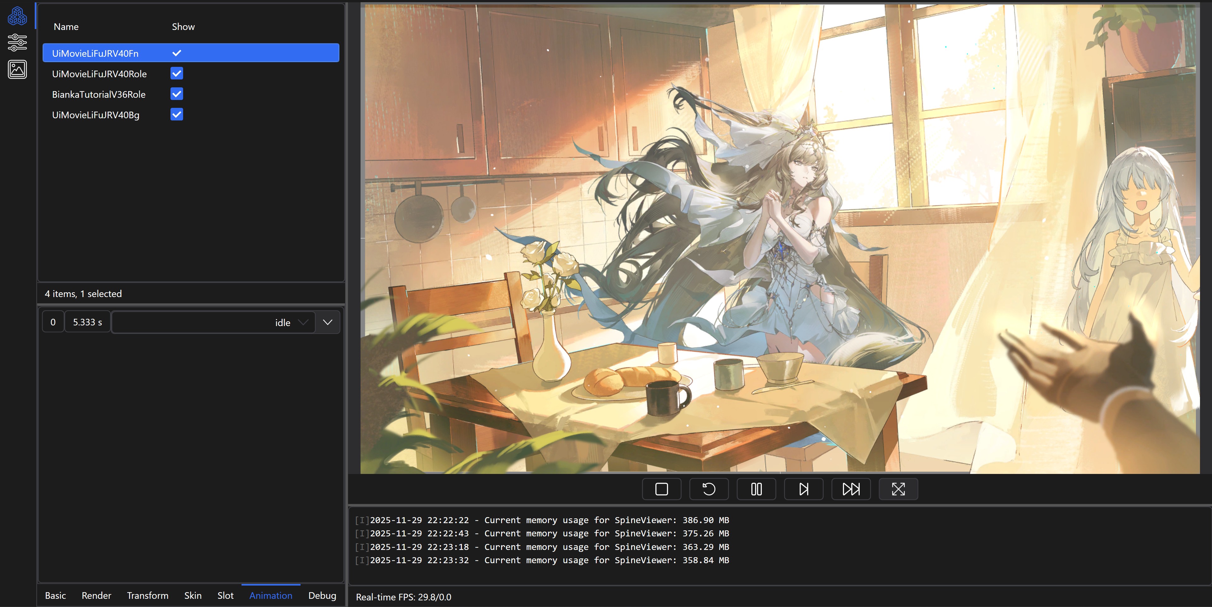Toggle the Show check for UiMovieLiFuJRV40Fn

(177, 53)
